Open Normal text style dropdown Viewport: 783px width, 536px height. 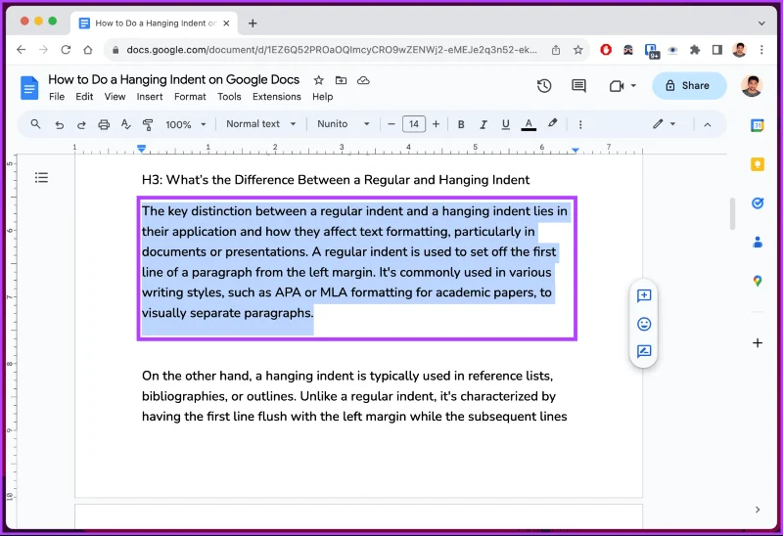click(x=260, y=124)
